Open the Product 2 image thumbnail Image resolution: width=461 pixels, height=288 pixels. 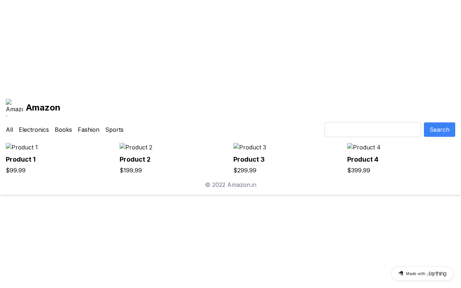[x=136, y=147]
